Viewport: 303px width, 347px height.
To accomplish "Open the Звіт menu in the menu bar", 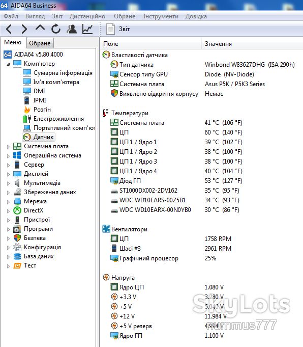I will 57,16.
